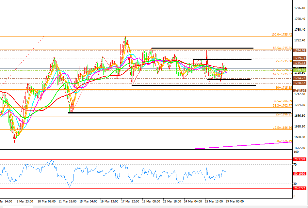Select the 50=1715.95 Fibonacci level label
Image resolution: width=308 pixels, height=208 pixels.
[x=284, y=88]
